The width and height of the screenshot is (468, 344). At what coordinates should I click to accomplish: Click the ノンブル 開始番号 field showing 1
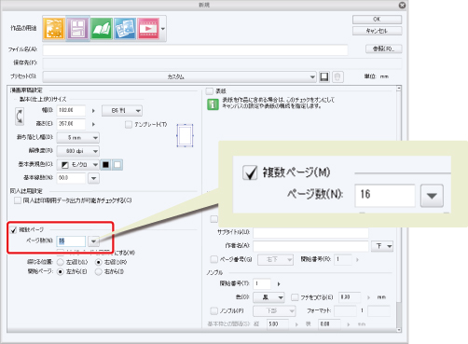tap(262, 283)
